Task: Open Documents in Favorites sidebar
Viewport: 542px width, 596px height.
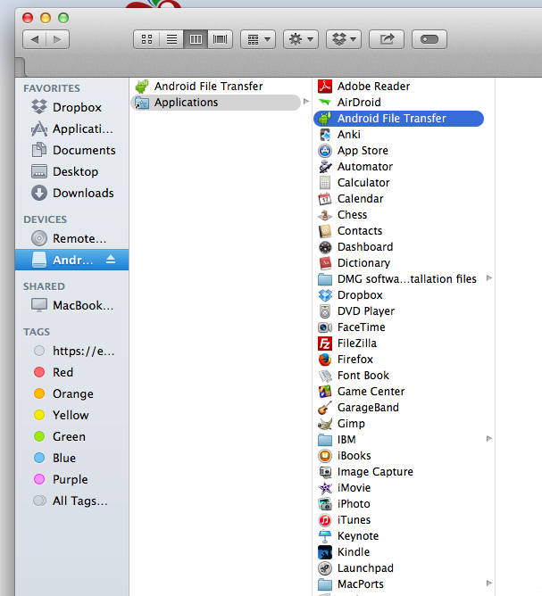Action: [73, 150]
